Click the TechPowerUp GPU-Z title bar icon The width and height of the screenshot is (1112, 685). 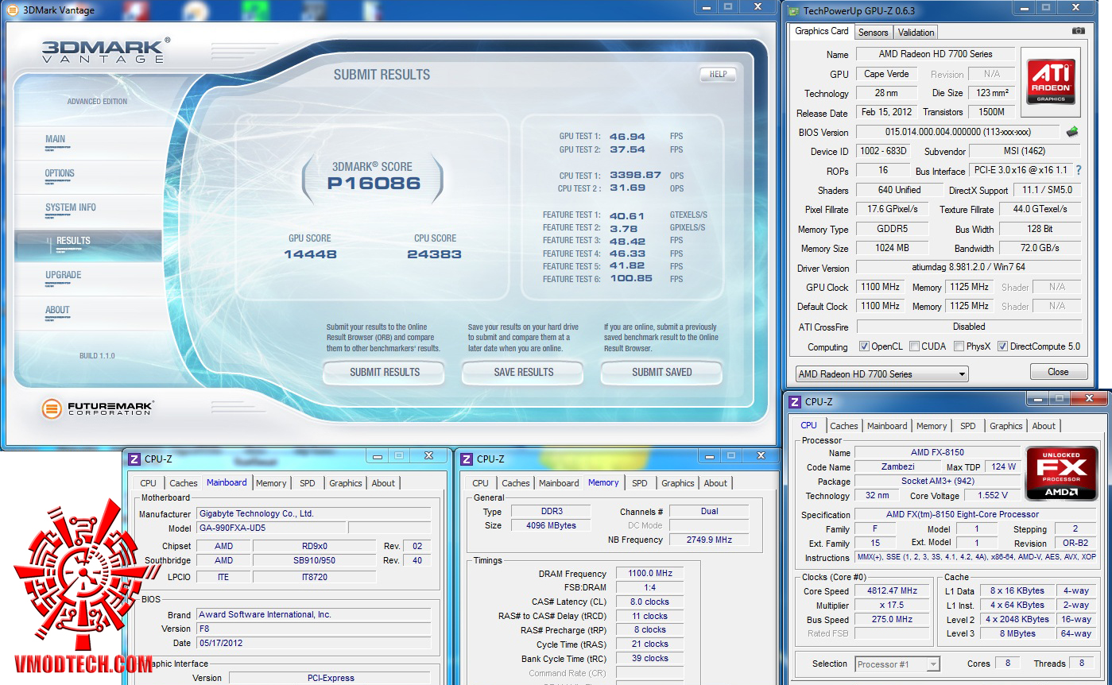click(x=794, y=10)
